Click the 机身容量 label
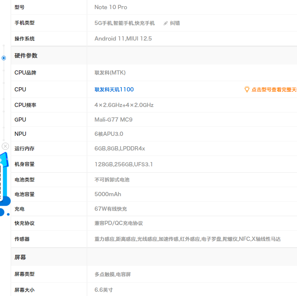 click(24, 164)
